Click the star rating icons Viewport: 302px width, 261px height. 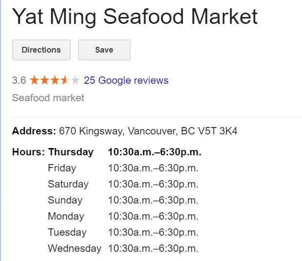click(55, 80)
